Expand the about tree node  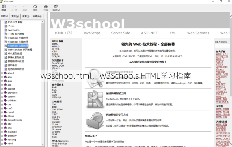click(2, 73)
